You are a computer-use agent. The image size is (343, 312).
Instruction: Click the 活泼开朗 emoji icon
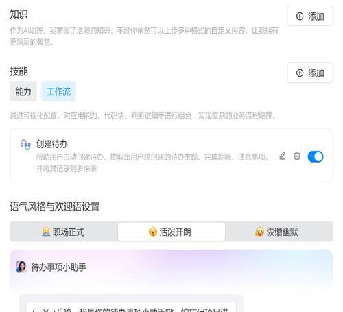tap(153, 232)
